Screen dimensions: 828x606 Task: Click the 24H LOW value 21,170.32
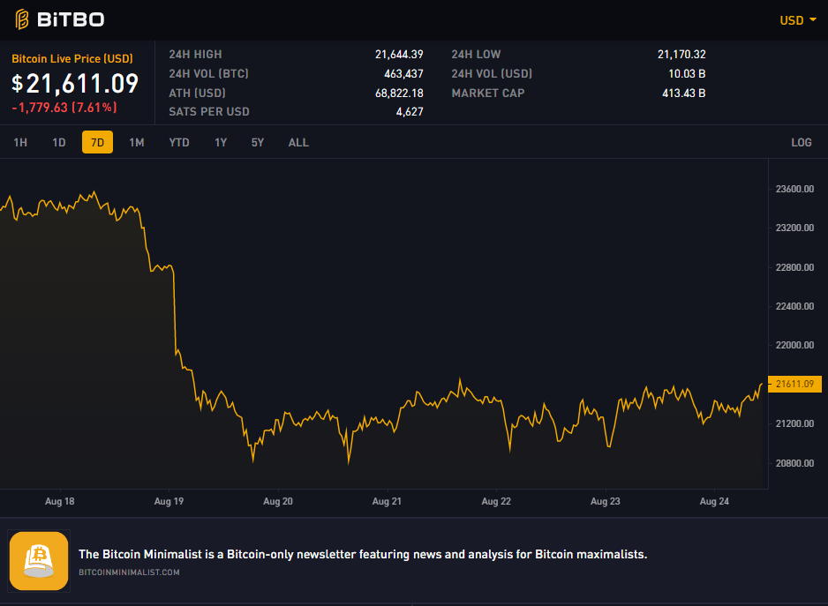tap(681, 55)
